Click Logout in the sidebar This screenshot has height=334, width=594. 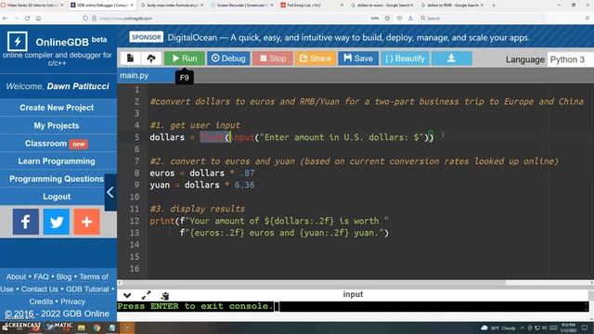tap(57, 197)
